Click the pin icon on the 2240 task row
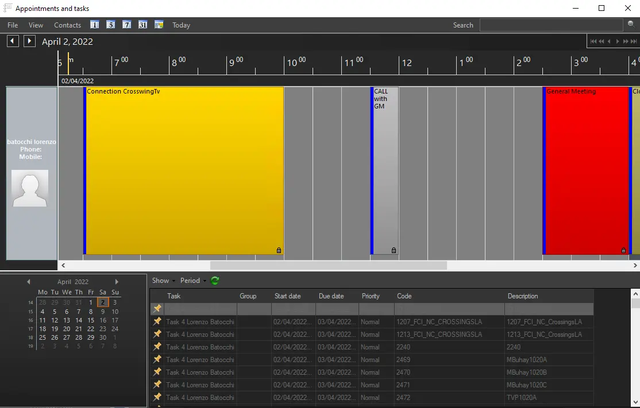The image size is (640, 408). tap(157, 347)
